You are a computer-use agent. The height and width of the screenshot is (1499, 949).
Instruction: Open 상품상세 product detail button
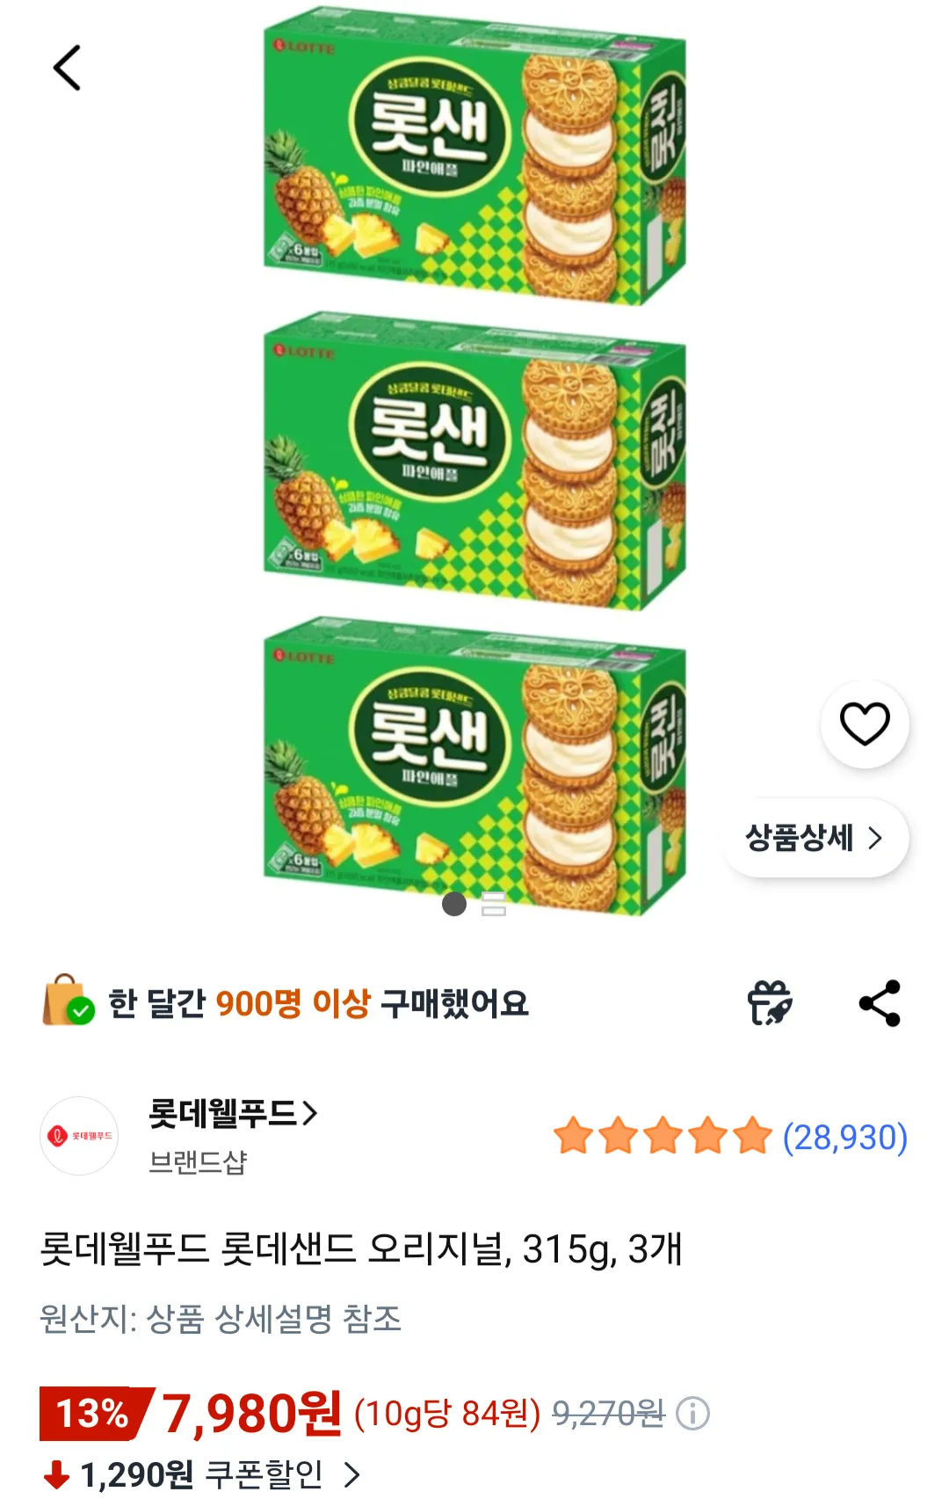[814, 838]
